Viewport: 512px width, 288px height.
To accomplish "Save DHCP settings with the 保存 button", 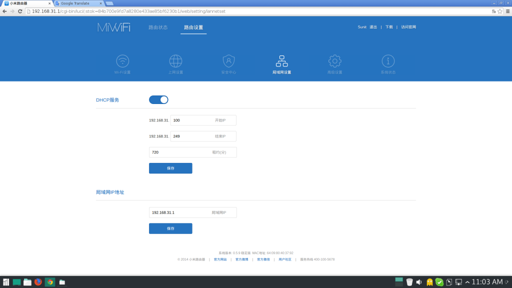I will 170,168.
